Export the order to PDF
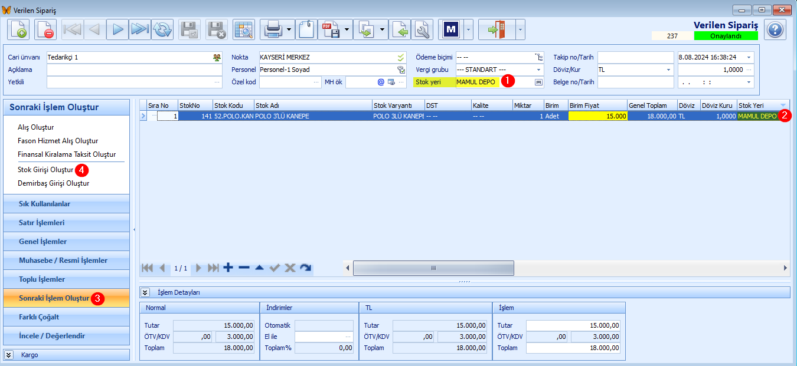The image size is (797, 366). (x=329, y=29)
